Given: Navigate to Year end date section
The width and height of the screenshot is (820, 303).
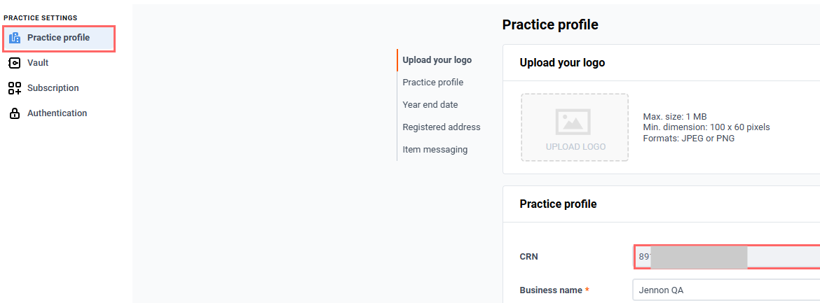Looking at the screenshot, I should coord(430,105).
